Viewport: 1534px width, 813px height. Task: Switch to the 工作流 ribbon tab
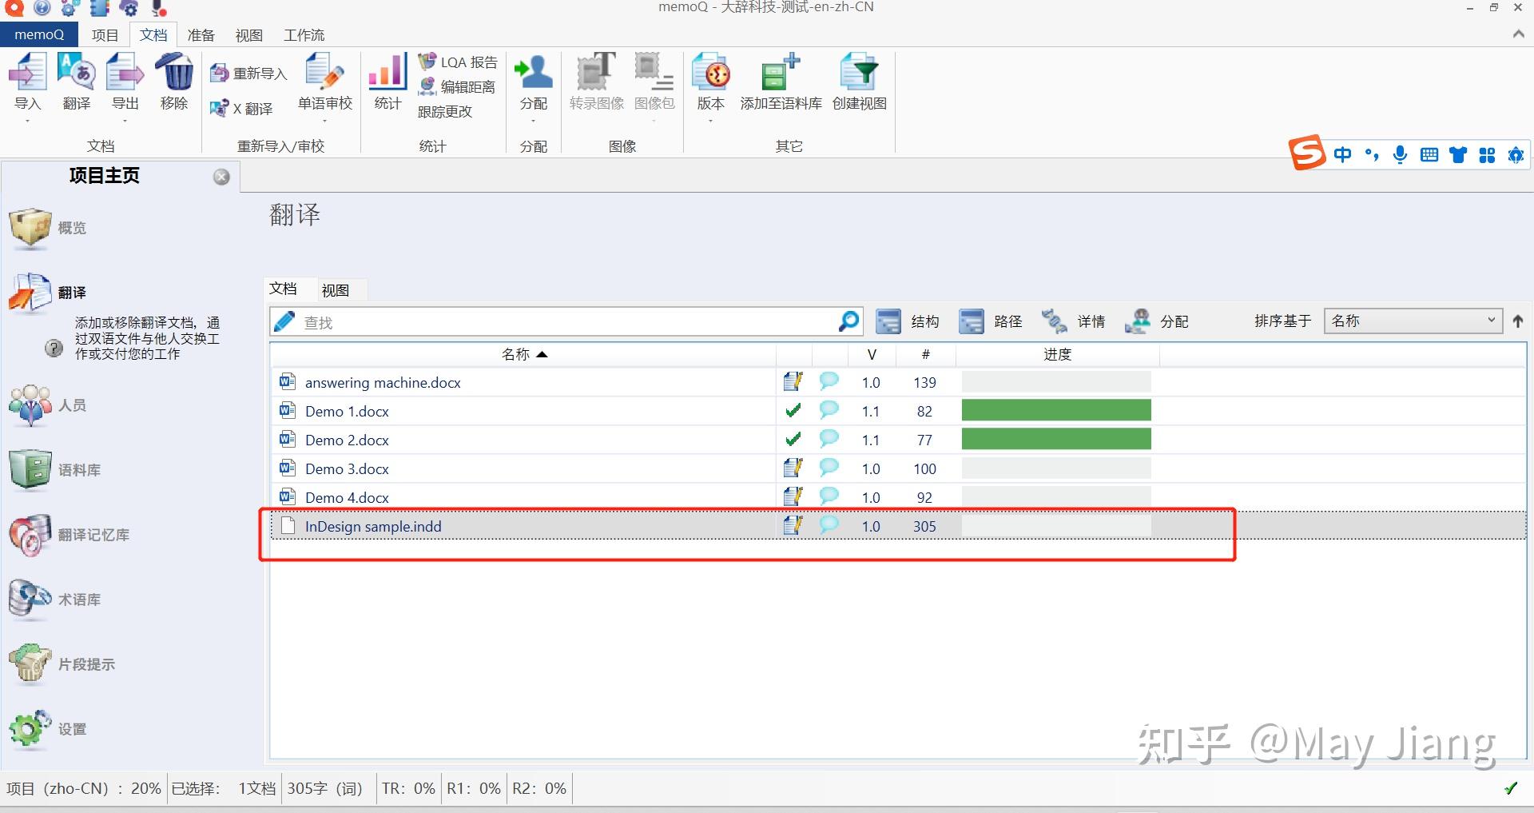click(304, 34)
